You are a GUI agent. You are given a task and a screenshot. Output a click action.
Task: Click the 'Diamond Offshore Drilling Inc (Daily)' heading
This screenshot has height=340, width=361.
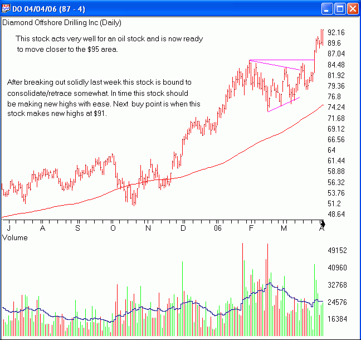tap(62, 23)
